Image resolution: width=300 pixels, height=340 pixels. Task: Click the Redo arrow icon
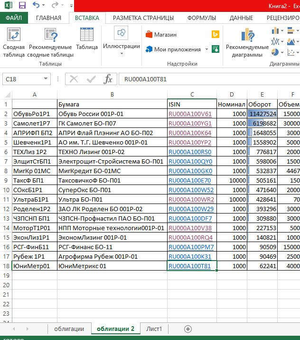click(x=55, y=5)
